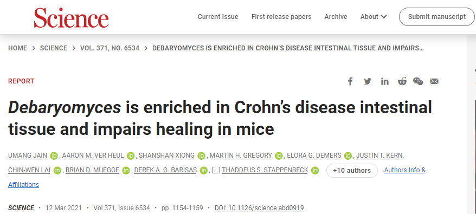Image resolution: width=476 pixels, height=214 pixels.
Task: Expand the About dropdown menu
Action: pos(374,17)
